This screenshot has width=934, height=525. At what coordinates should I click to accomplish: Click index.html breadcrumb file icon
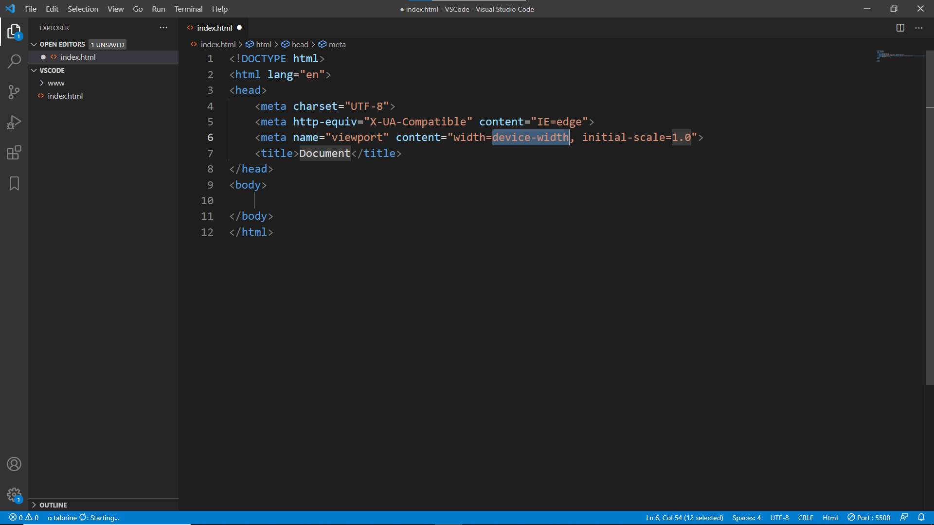coord(194,44)
